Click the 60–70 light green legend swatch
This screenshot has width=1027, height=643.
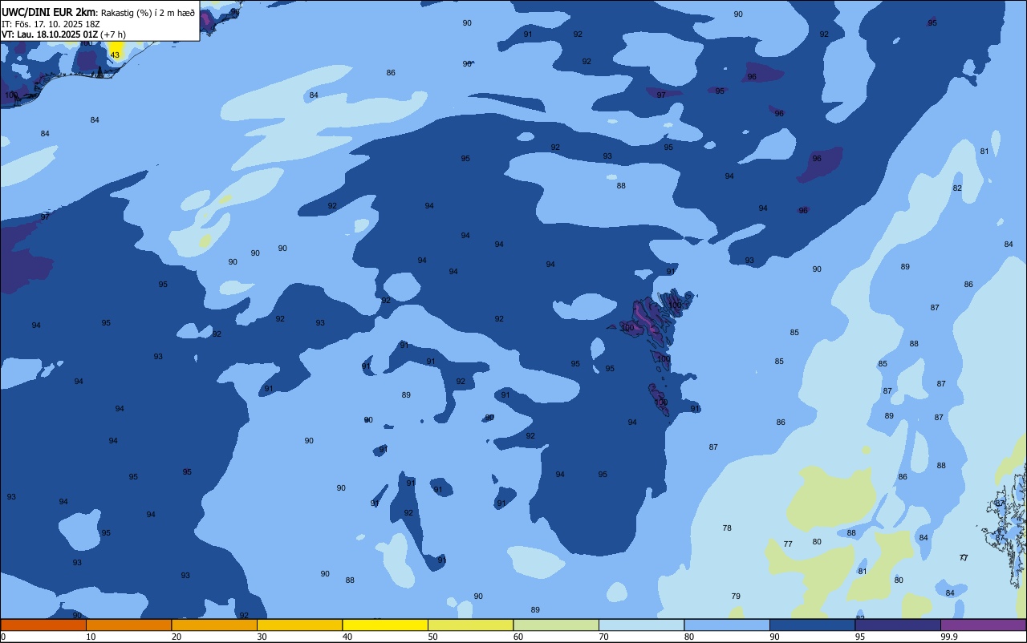pyautogui.click(x=556, y=625)
